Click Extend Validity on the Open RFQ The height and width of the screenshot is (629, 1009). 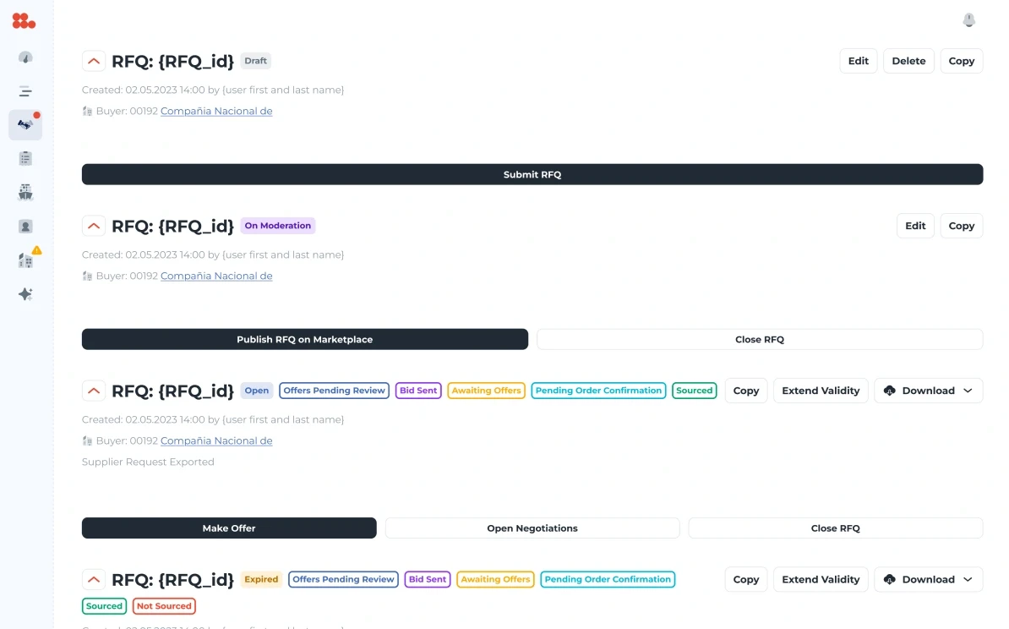[x=821, y=391]
